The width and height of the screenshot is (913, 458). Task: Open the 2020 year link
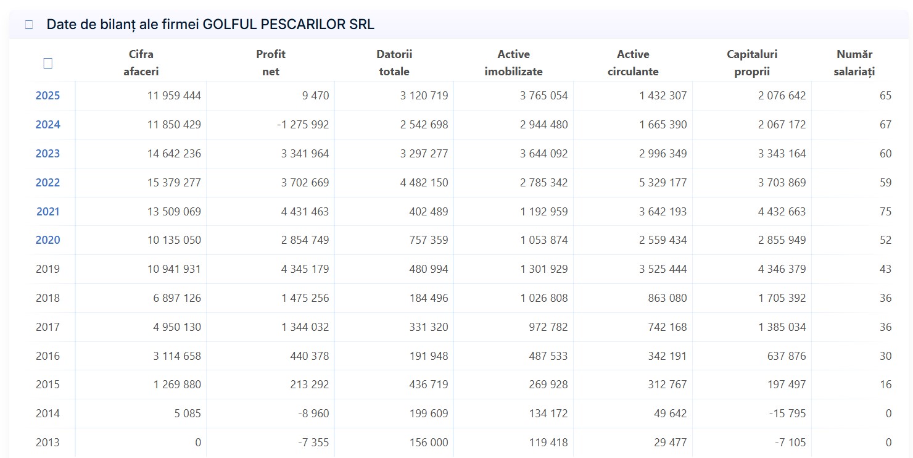click(x=48, y=240)
